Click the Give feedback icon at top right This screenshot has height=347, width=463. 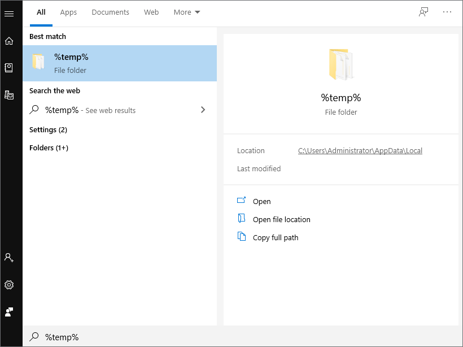click(x=423, y=11)
